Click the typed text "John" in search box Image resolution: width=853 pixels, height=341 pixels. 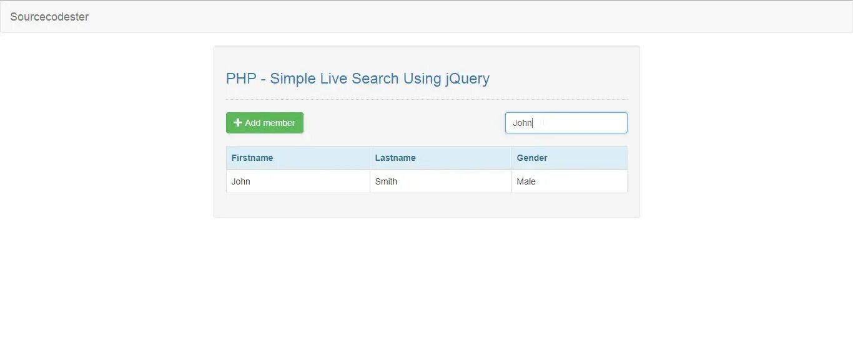[x=522, y=123]
